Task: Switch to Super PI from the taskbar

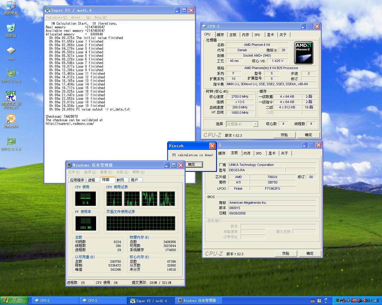Action: [151, 301]
